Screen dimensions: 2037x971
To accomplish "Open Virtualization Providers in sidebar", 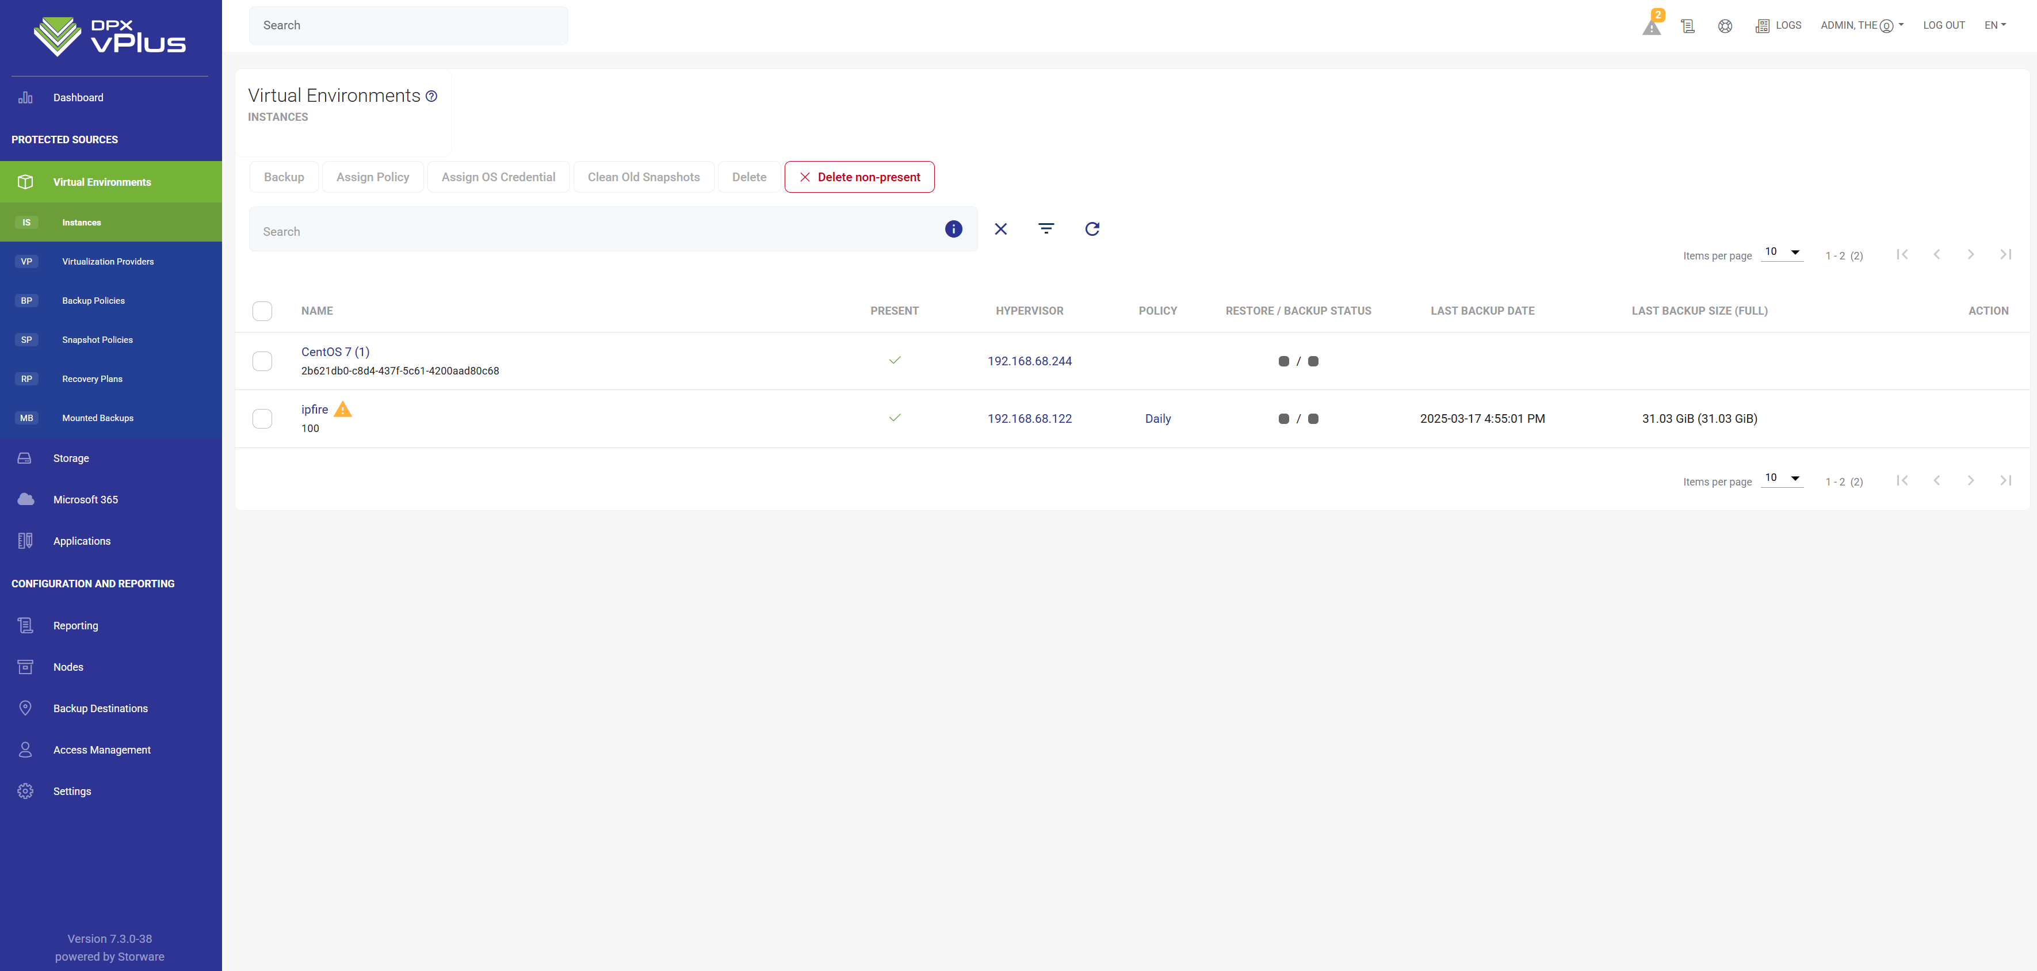I will [x=108, y=262].
